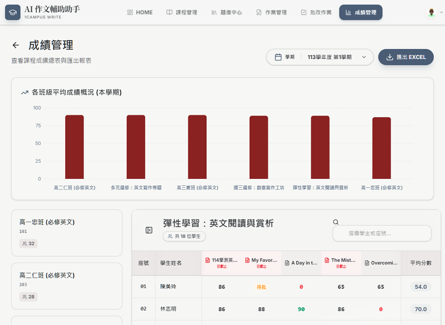Open the user avatar menu

(x=432, y=12)
